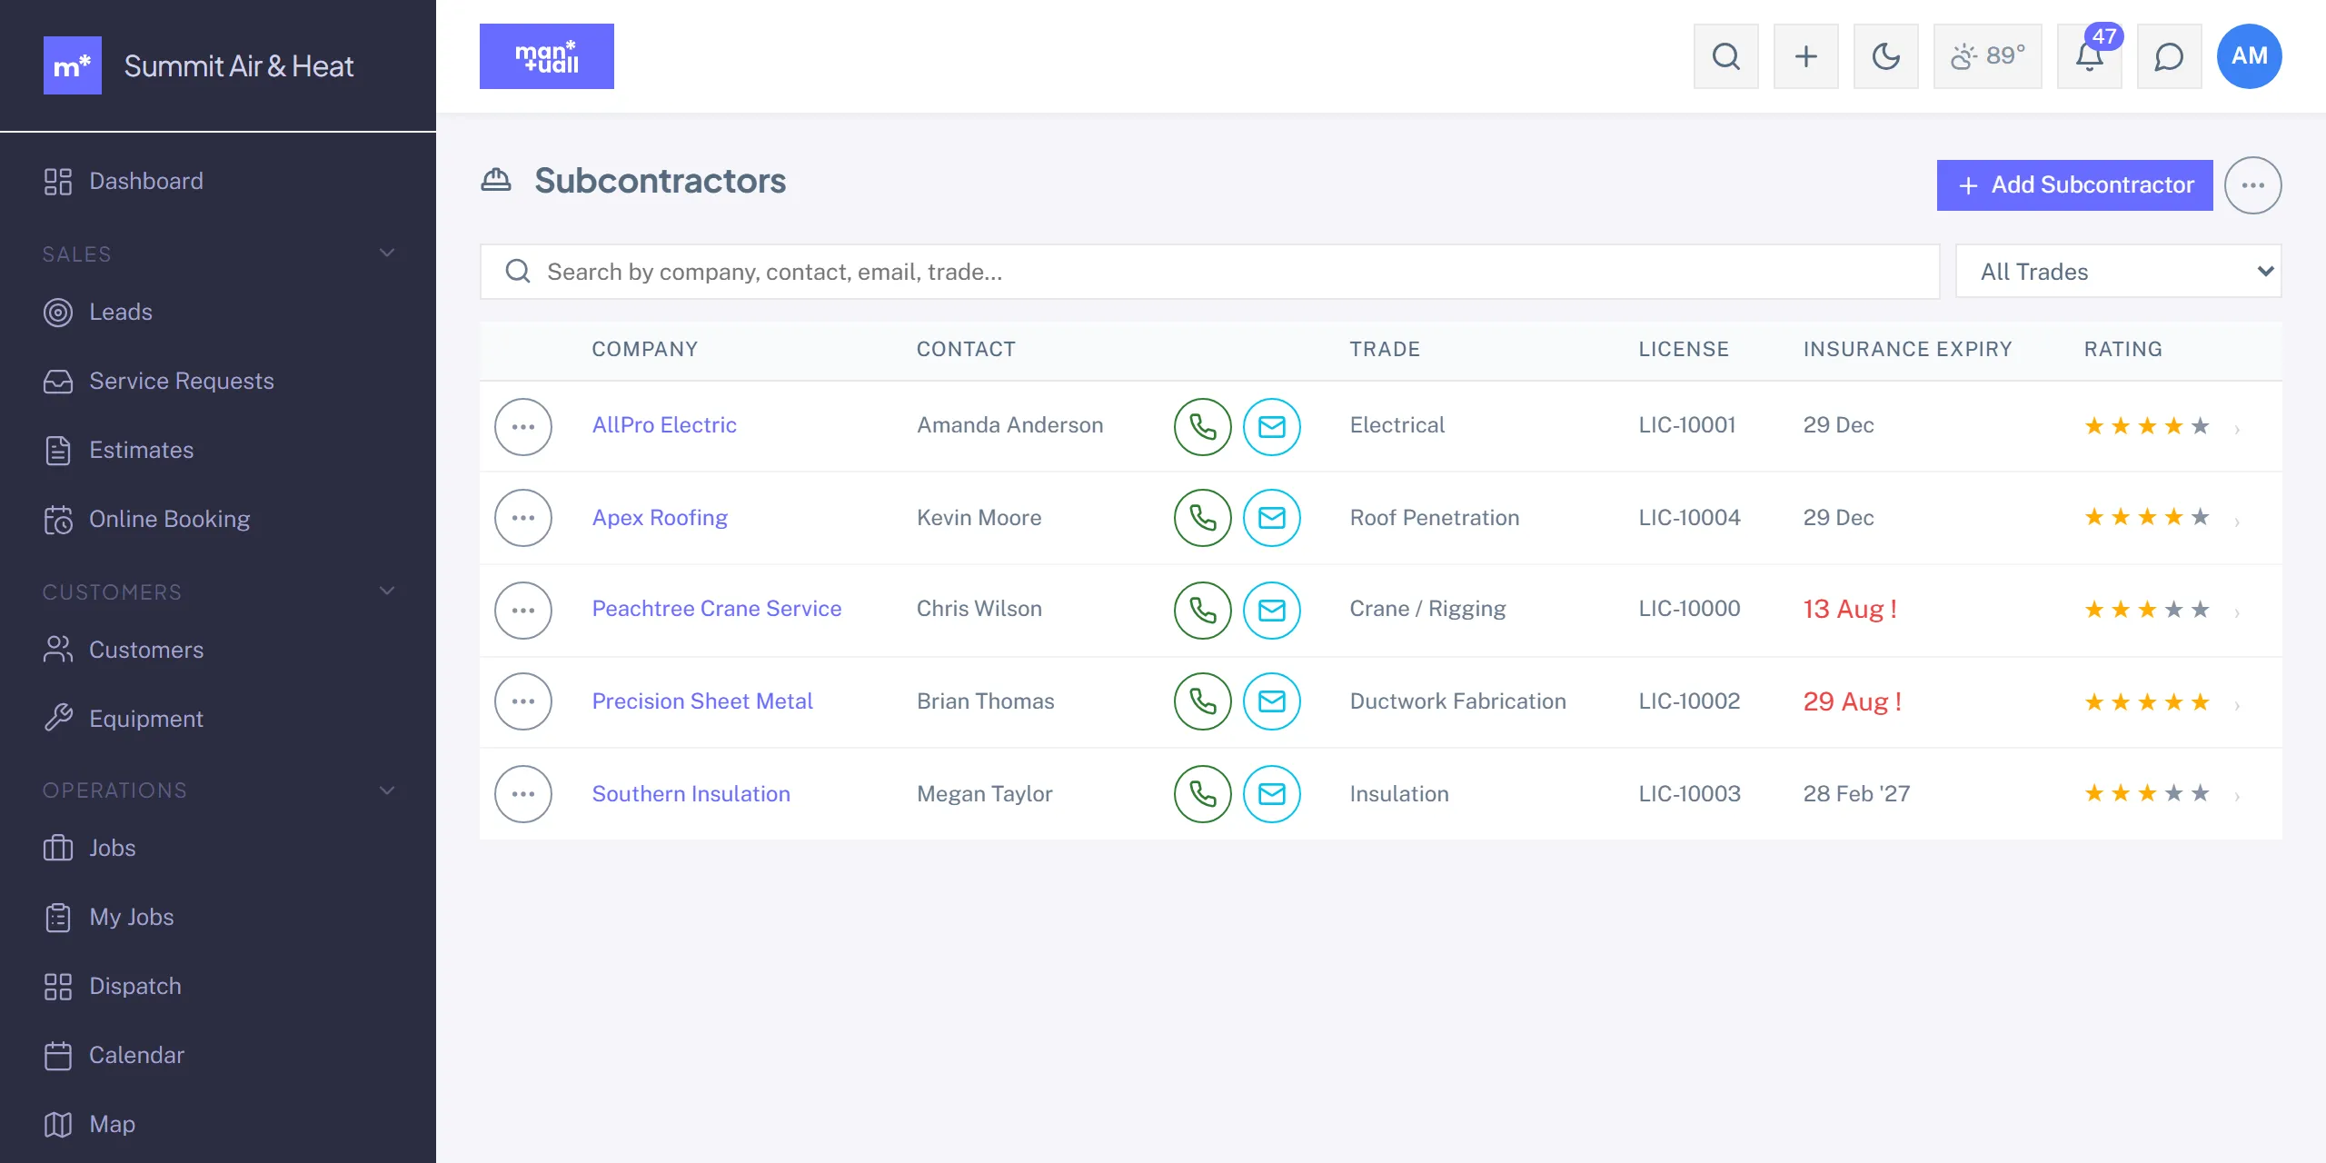This screenshot has width=2326, height=1163.
Task: Open the weather widget showing 89°
Action: (x=1987, y=56)
